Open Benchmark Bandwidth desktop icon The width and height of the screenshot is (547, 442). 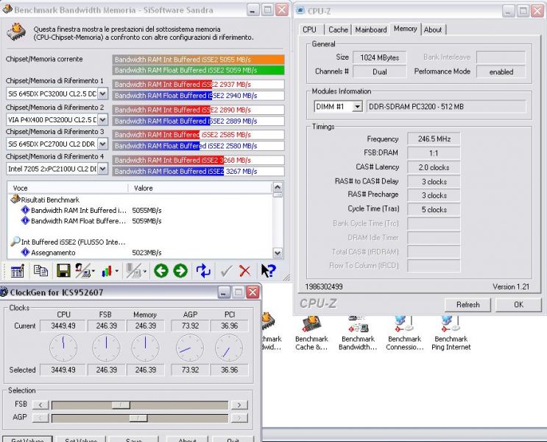tap(358, 334)
